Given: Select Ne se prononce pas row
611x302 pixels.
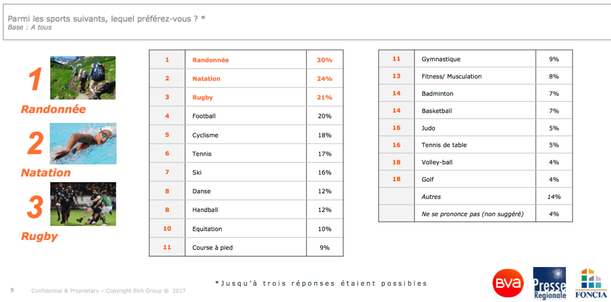Looking at the screenshot, I should [x=475, y=214].
